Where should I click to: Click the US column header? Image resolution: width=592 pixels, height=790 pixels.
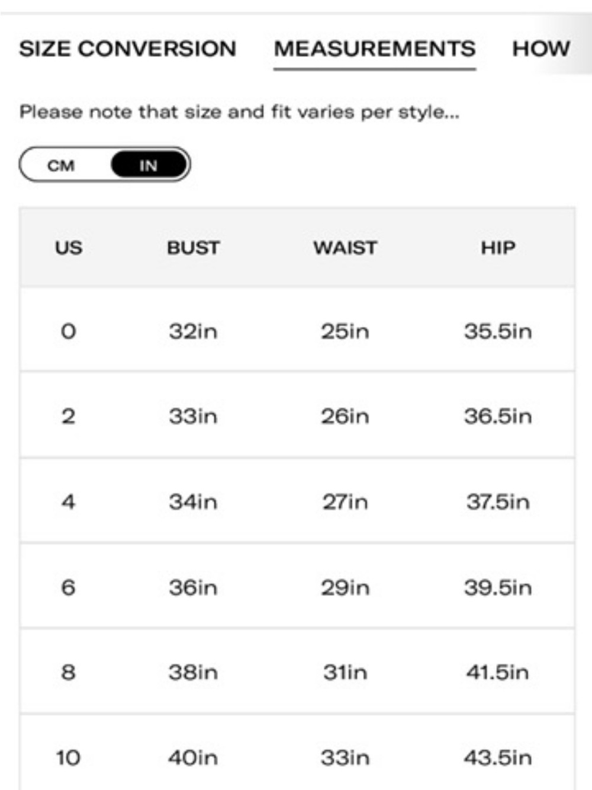tap(69, 248)
